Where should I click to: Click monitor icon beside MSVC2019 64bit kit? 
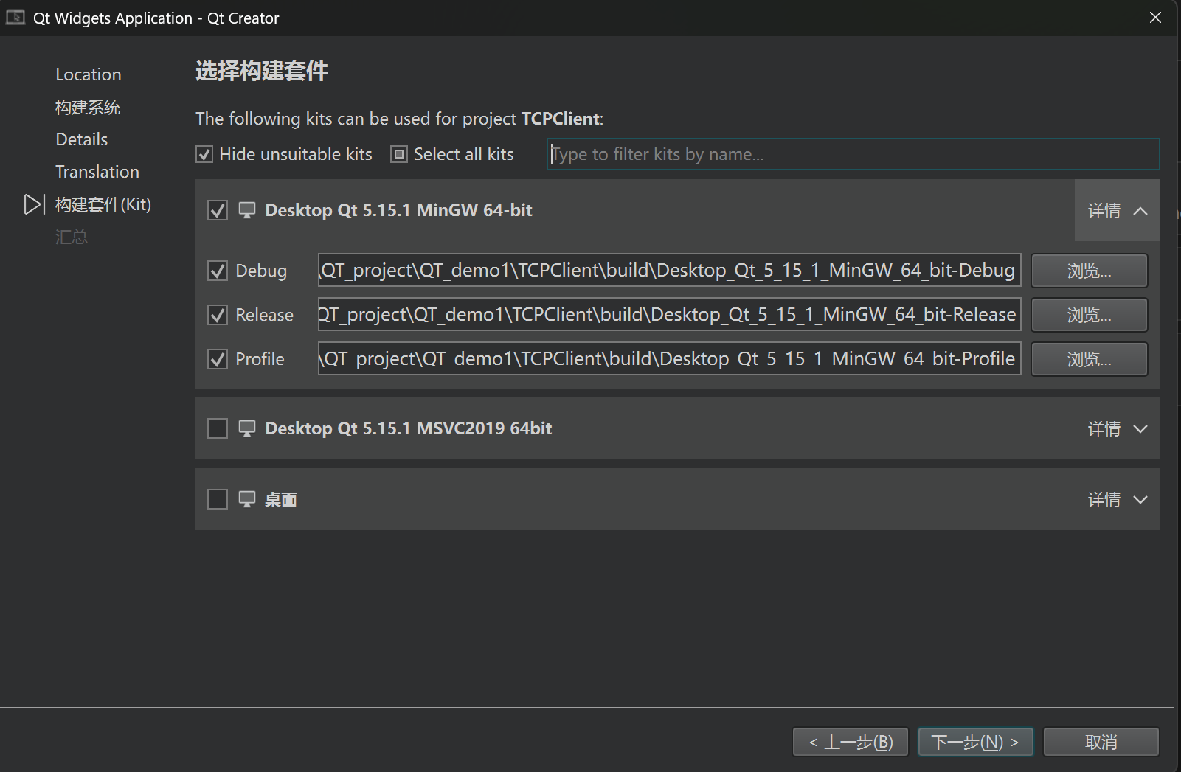click(247, 428)
